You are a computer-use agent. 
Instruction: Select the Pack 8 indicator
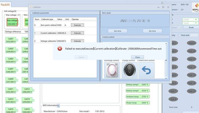(173, 99)
